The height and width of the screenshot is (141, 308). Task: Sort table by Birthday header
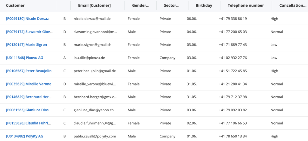(x=204, y=5)
